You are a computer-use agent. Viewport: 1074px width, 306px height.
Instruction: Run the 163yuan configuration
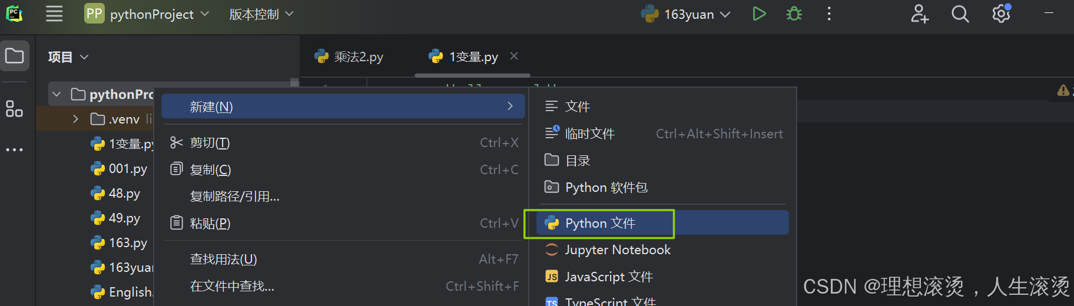click(x=759, y=14)
